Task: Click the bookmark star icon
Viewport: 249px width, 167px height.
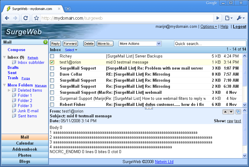Action: [36, 18]
